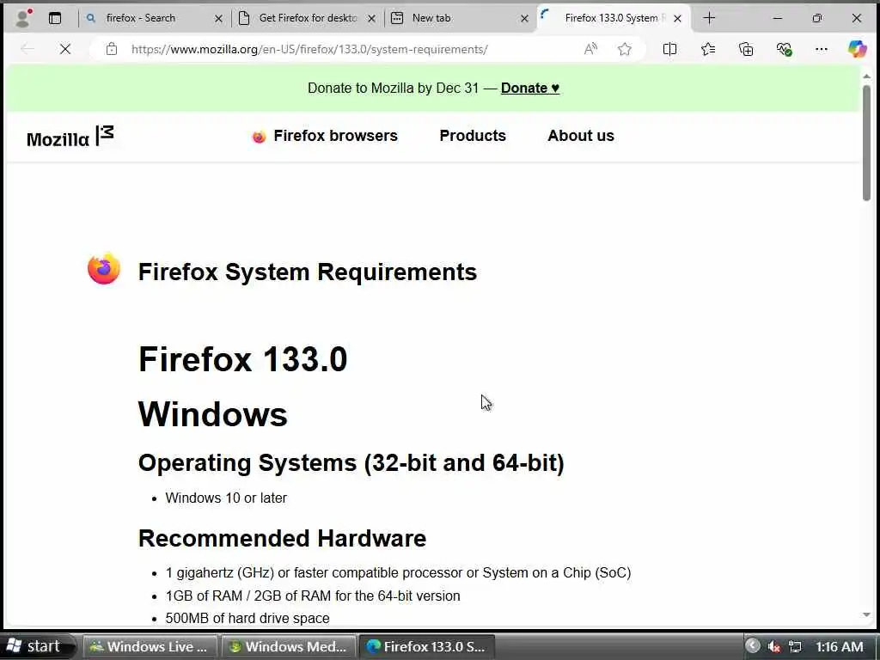Image resolution: width=880 pixels, height=660 pixels.
Task: Close the New tab tab
Action: (524, 19)
